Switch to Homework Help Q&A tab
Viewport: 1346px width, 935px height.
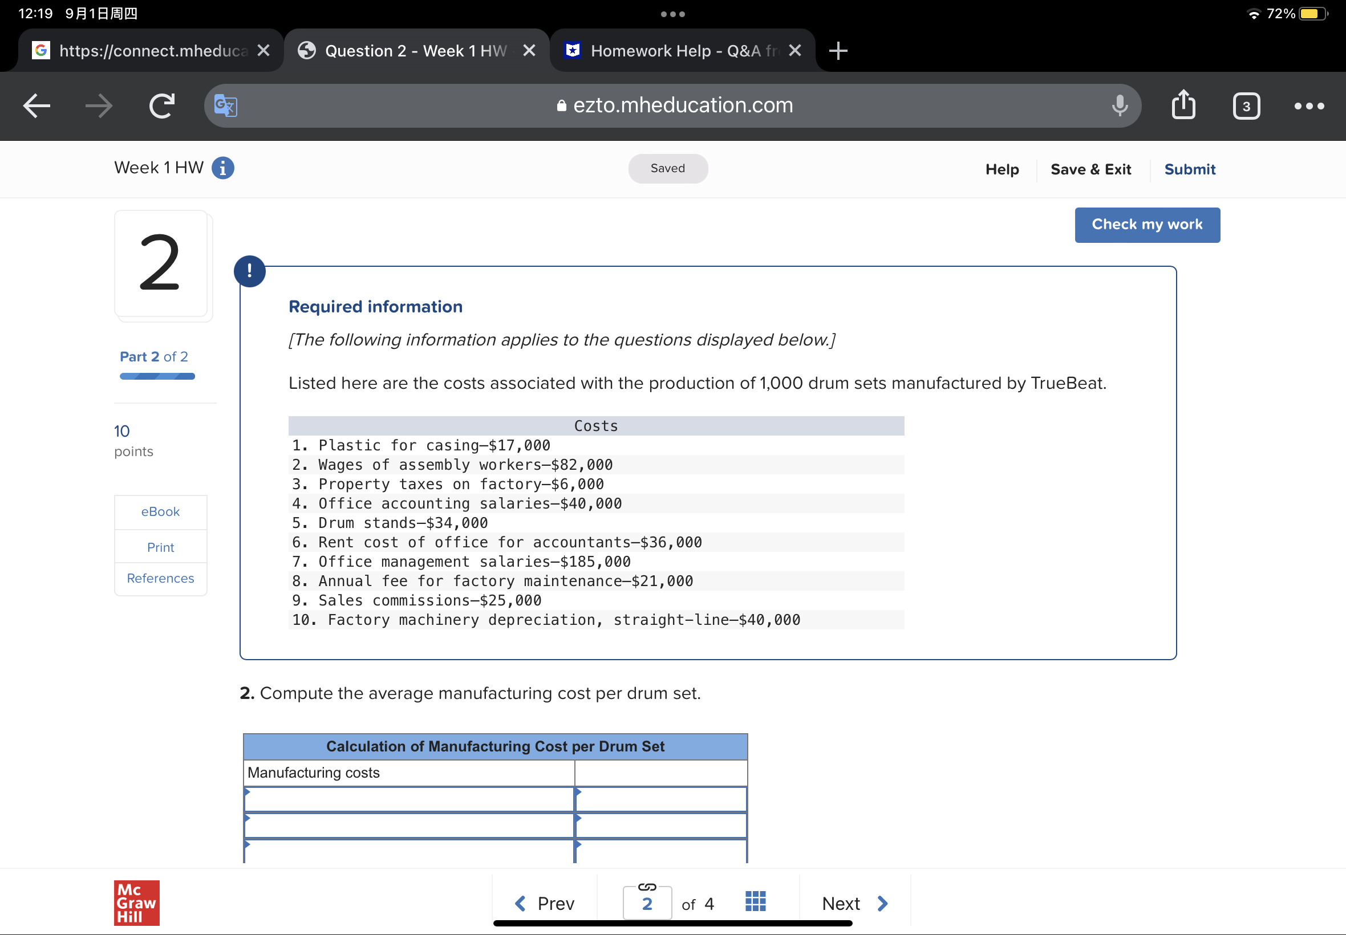coord(674,51)
